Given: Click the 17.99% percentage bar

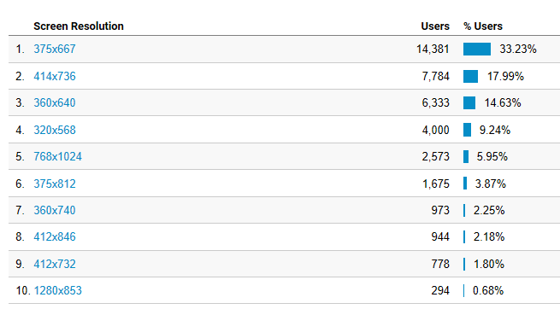Looking at the screenshot, I should click(471, 76).
